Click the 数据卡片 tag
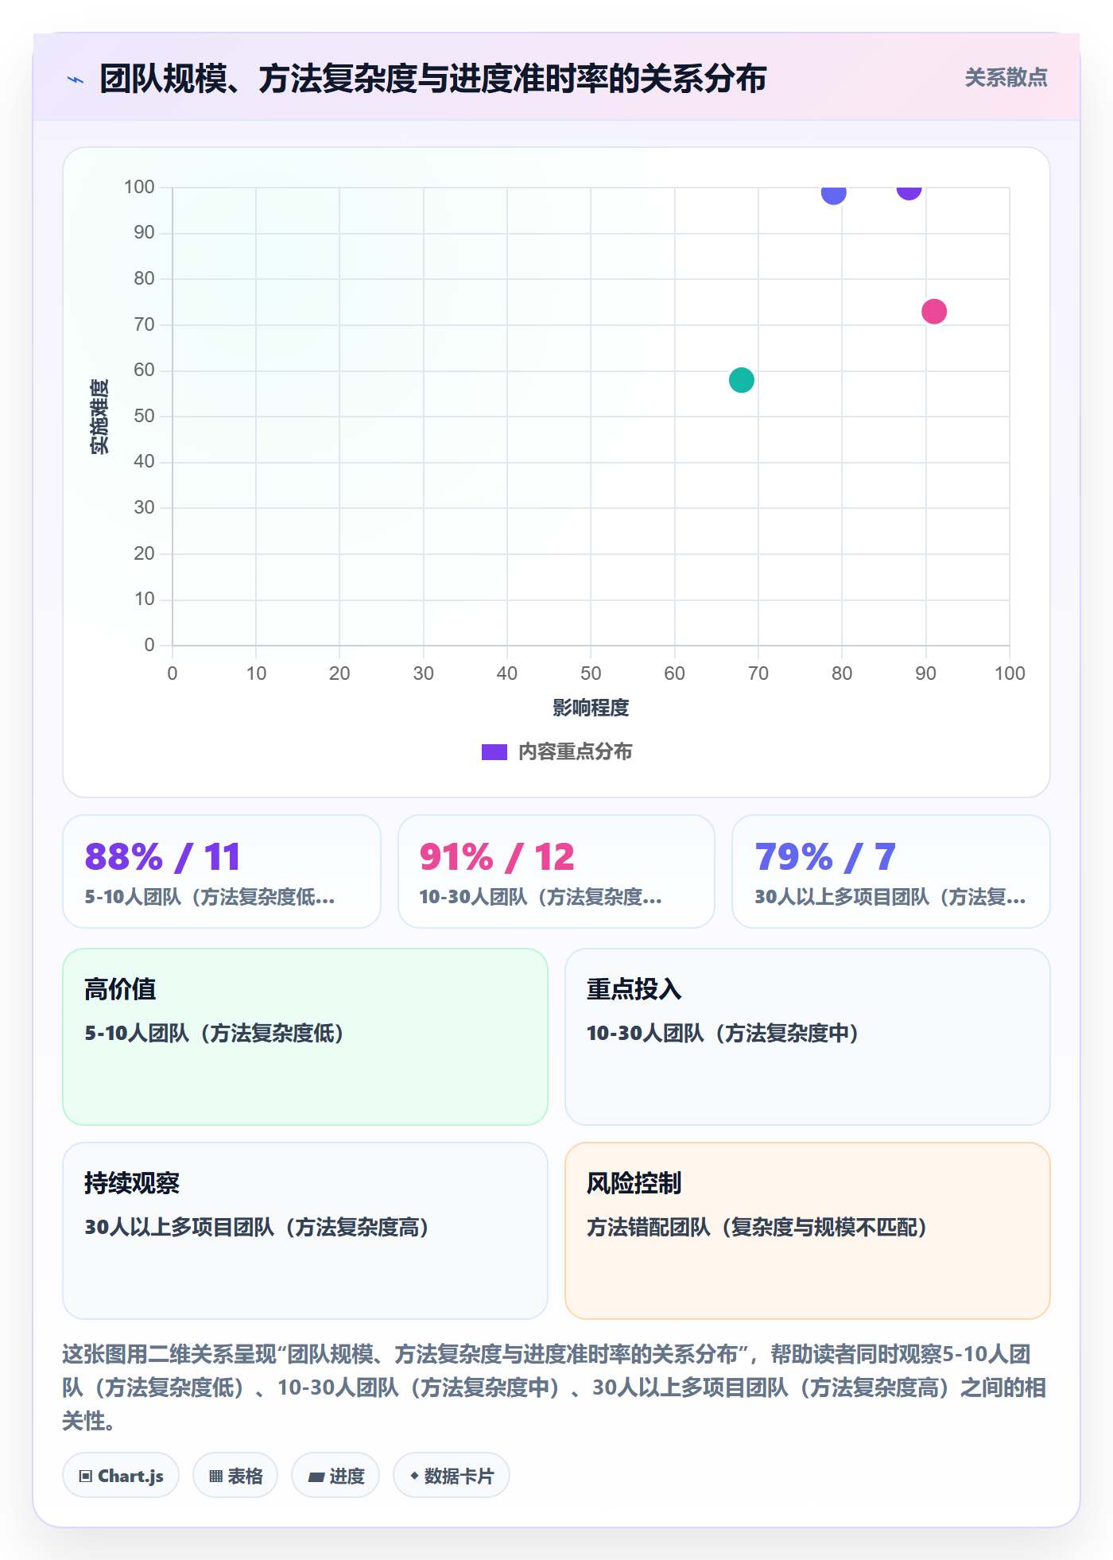This screenshot has height=1560, width=1113. coord(452,1476)
